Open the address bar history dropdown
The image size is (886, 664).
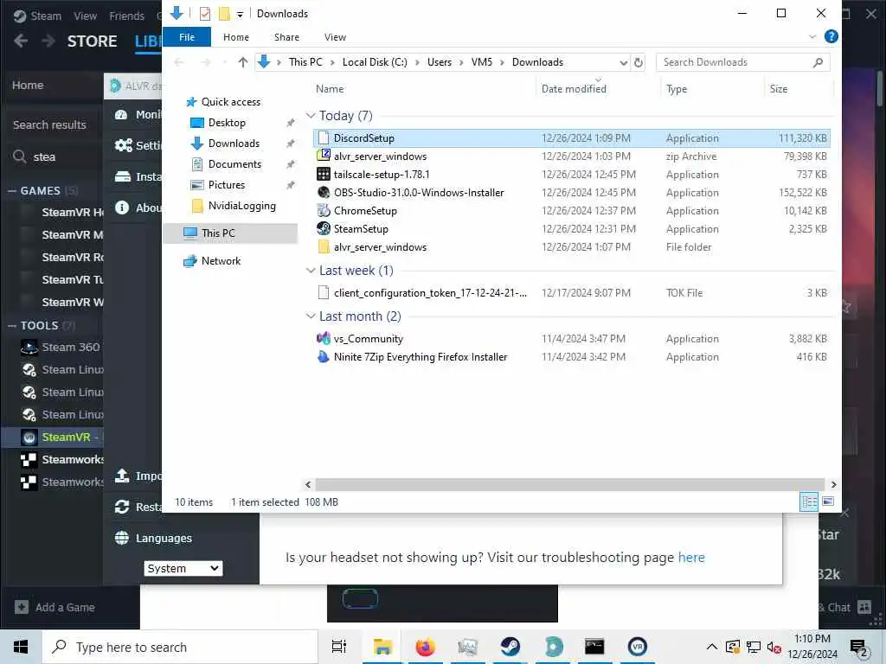(623, 62)
